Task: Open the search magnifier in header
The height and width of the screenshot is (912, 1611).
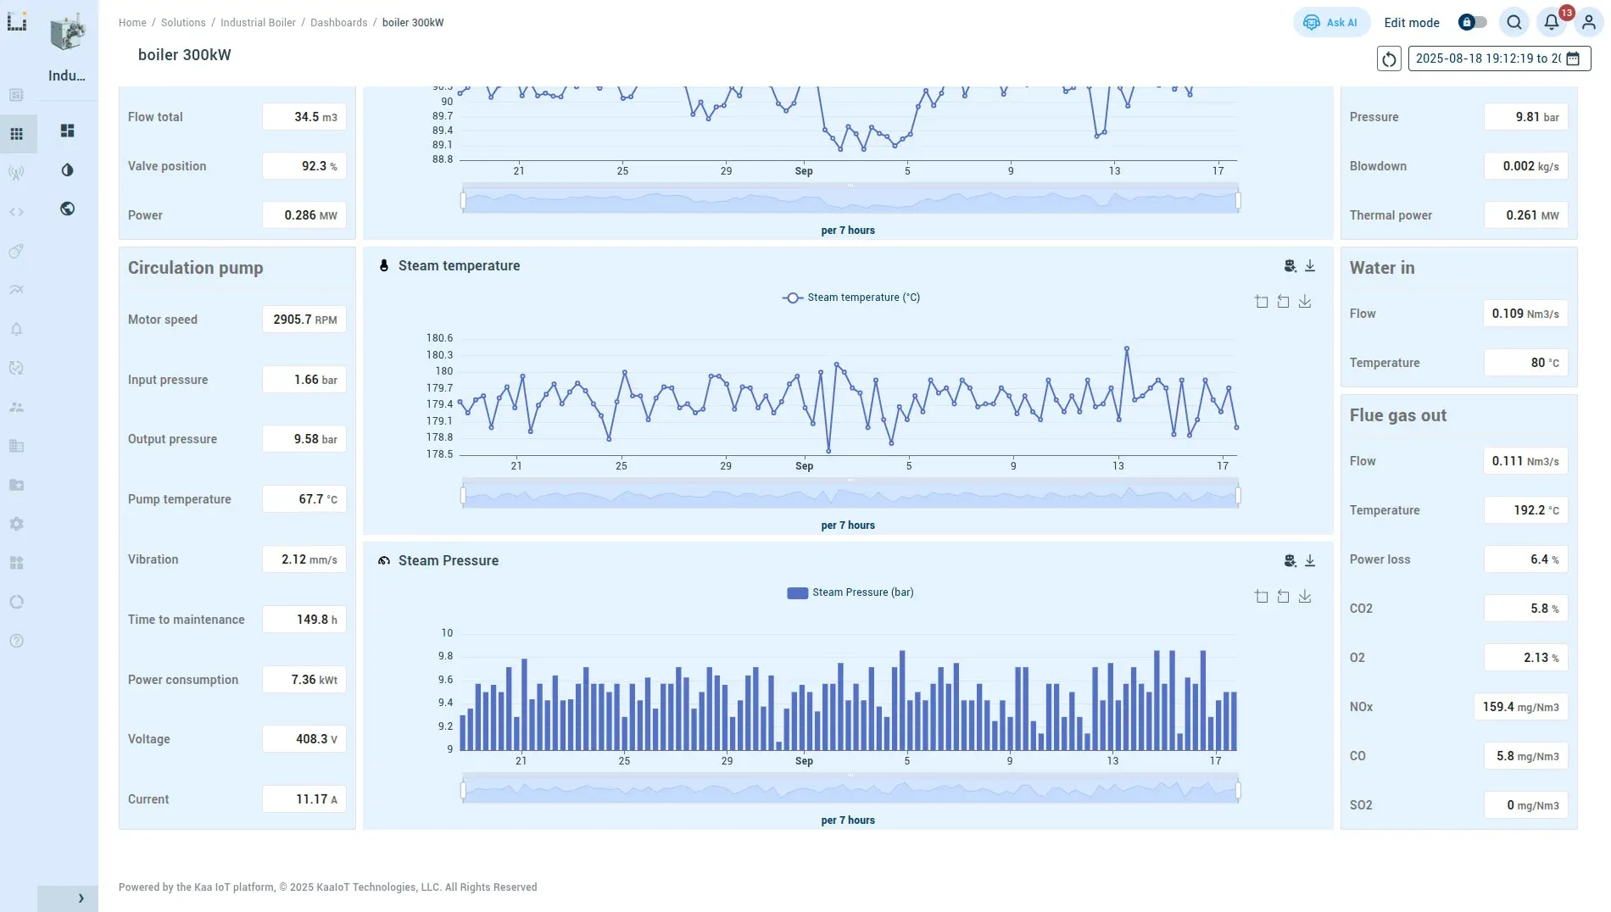Action: pyautogui.click(x=1514, y=23)
